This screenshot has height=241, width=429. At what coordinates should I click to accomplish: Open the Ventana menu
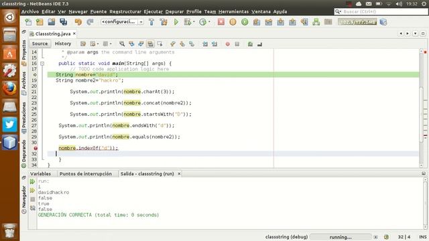click(261, 11)
